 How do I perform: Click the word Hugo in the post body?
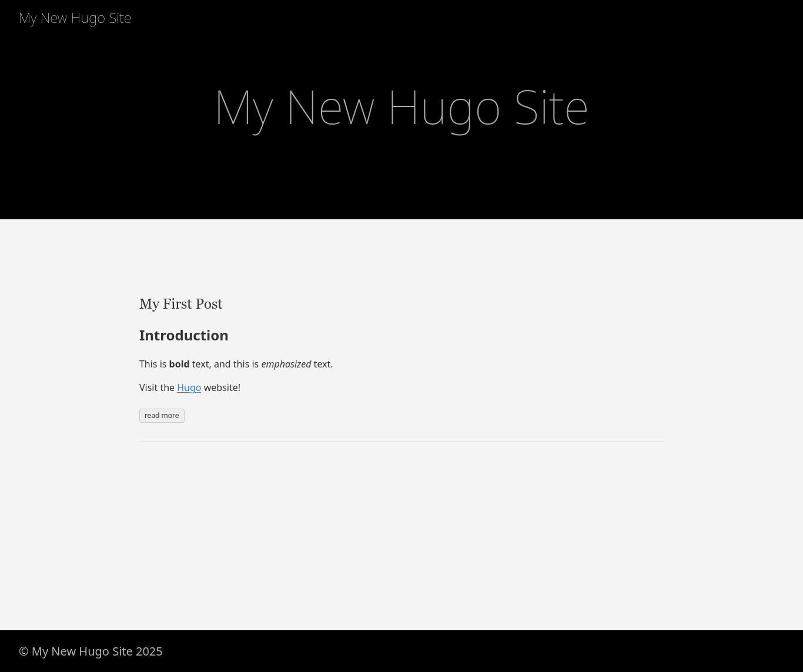click(189, 387)
